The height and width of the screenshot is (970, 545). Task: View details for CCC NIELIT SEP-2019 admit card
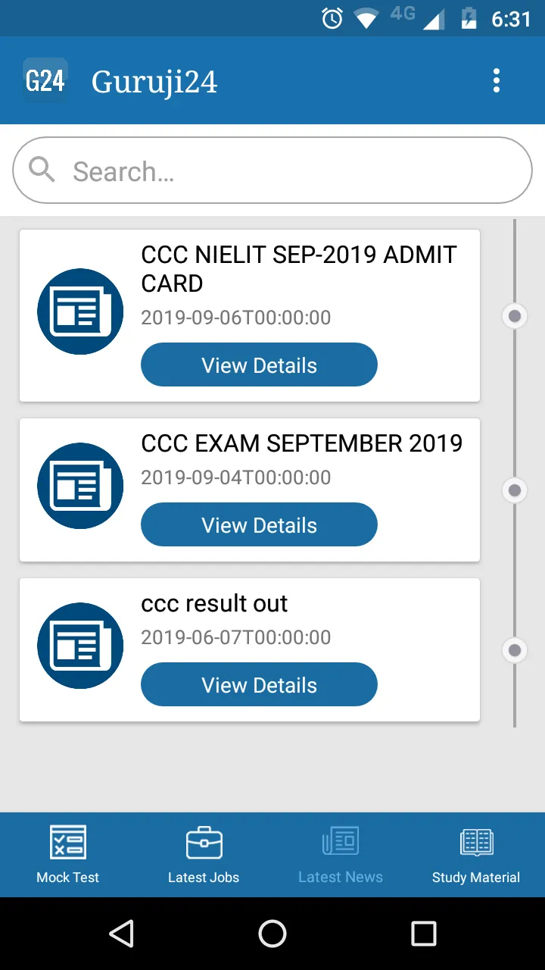[259, 365]
